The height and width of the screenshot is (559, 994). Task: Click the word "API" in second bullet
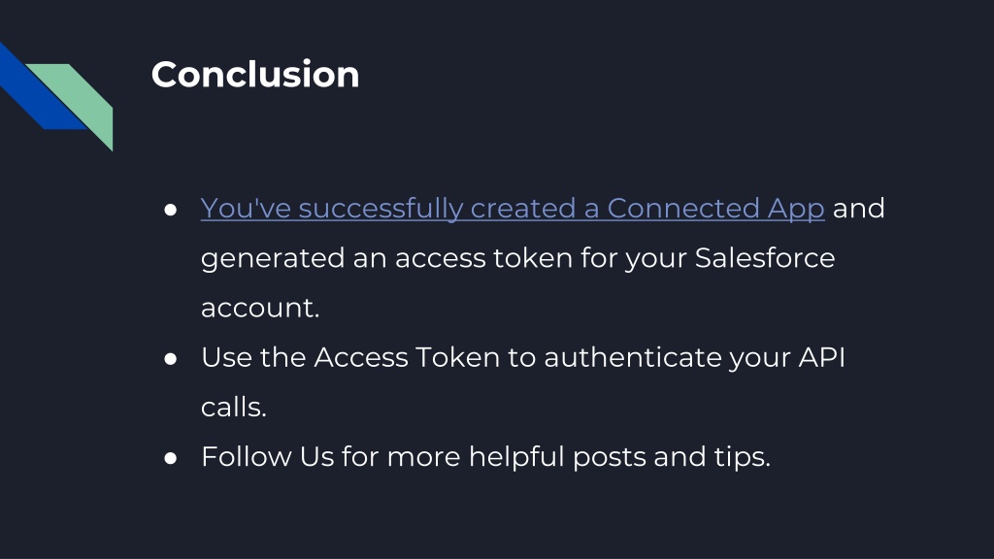click(x=821, y=357)
